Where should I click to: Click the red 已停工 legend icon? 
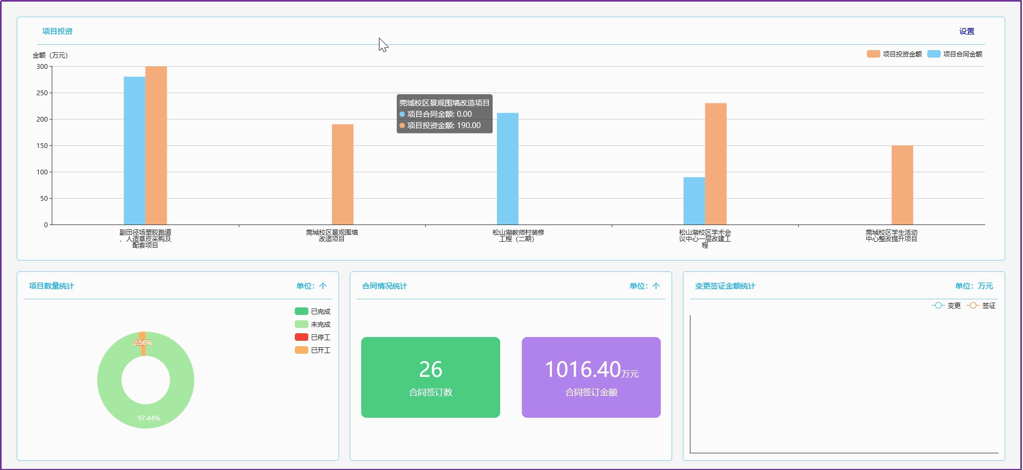(301, 337)
